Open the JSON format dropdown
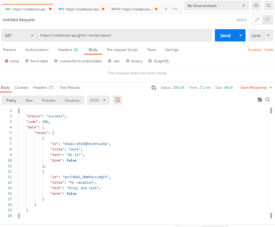 (x=98, y=100)
